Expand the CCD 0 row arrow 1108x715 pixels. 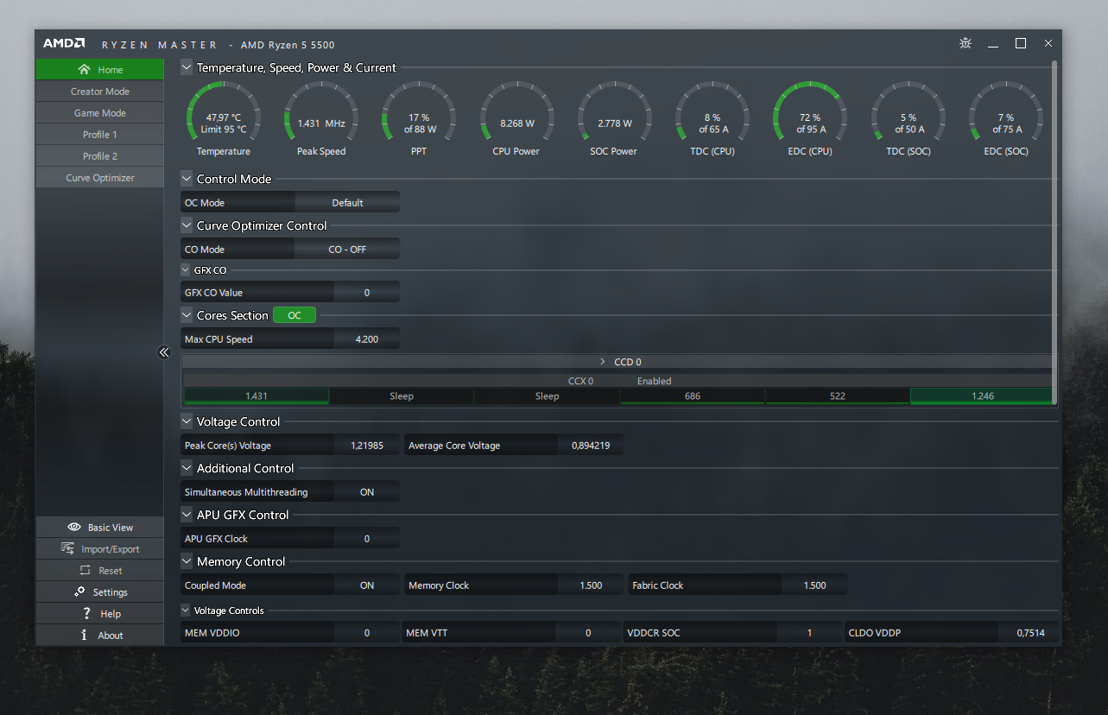[x=603, y=362]
